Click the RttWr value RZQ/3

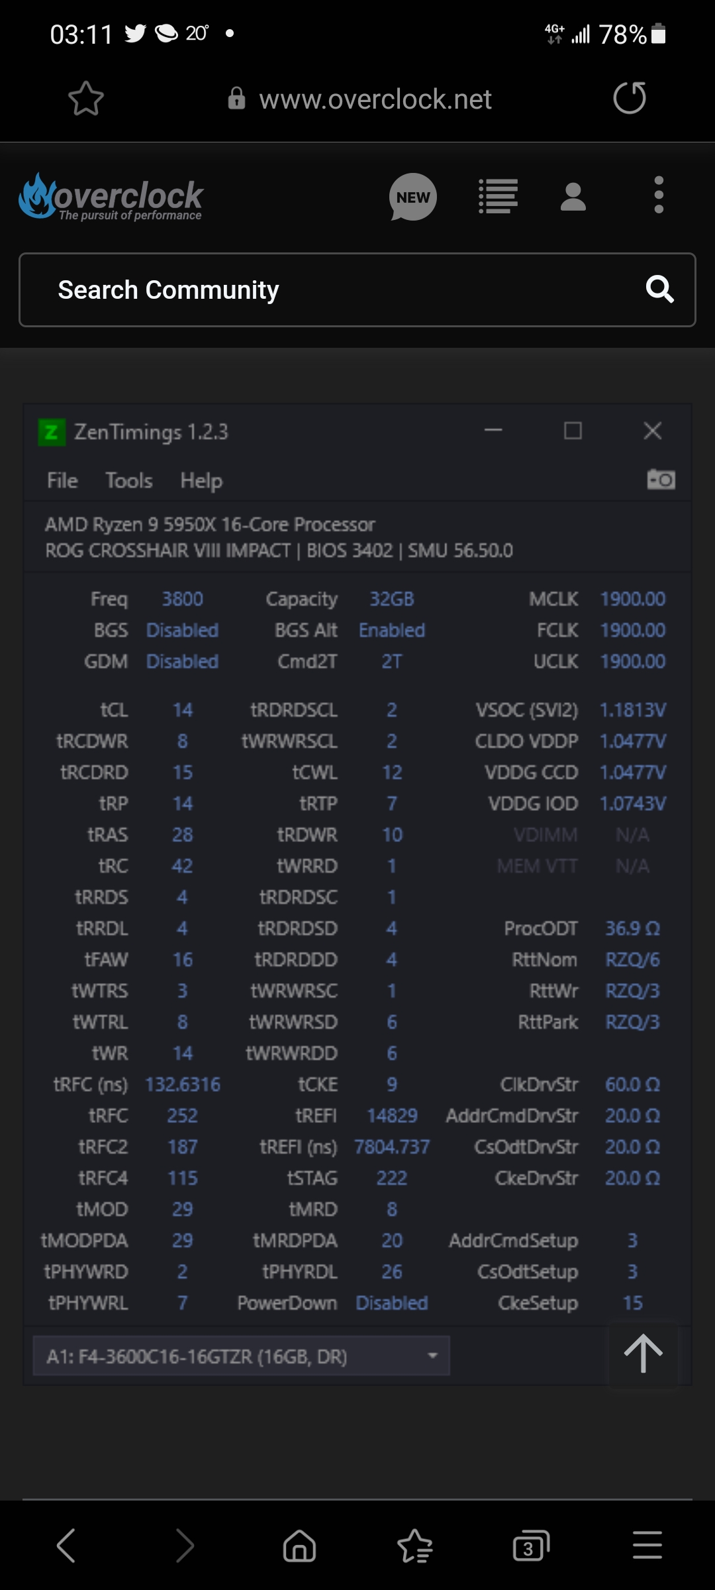[x=633, y=990]
